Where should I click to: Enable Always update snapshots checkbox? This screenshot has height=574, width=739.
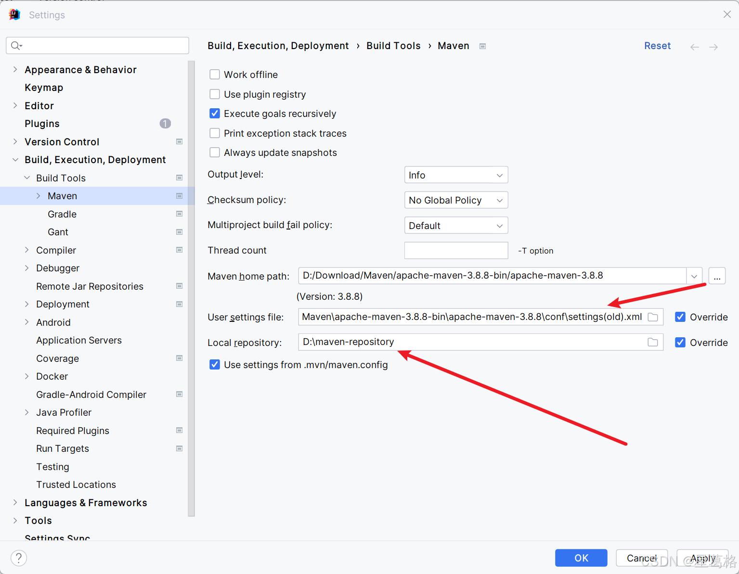pos(215,153)
